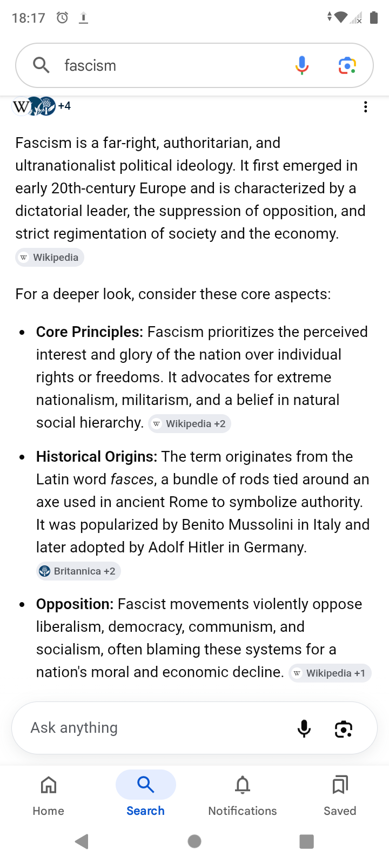Screen dimensions: 389x864
Task: Tap Android recent apps square button
Action: click(306, 841)
